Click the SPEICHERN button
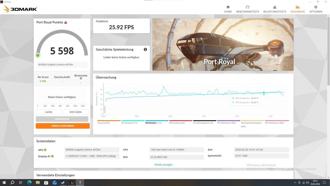Screen dimensions: 330x186 click(x=75, y=112)
